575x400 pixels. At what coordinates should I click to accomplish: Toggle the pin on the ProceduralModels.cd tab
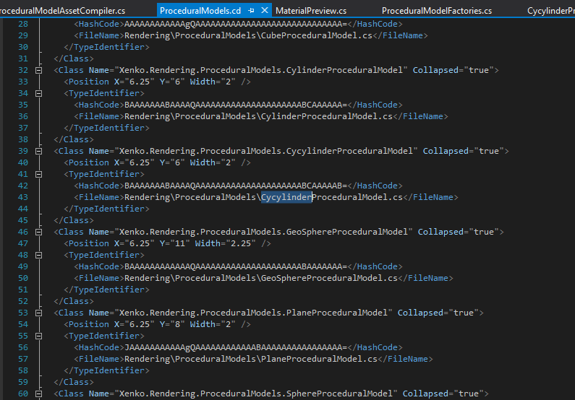(251, 11)
